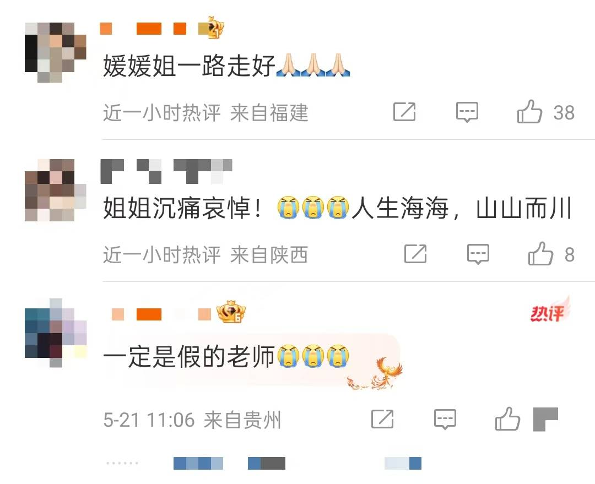Reply to the comment from Guizhou
Viewport: 595px width, 484px height.
tap(445, 419)
